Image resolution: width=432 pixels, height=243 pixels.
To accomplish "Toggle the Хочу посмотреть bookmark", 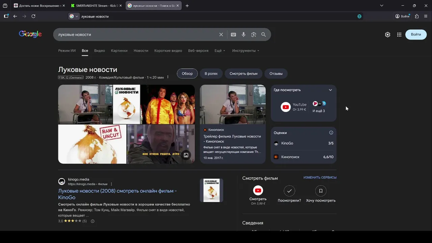I will click(x=321, y=191).
